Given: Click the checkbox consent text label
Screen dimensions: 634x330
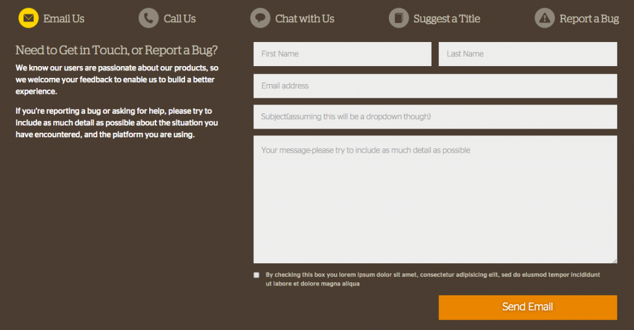Looking at the screenshot, I should coord(433,279).
